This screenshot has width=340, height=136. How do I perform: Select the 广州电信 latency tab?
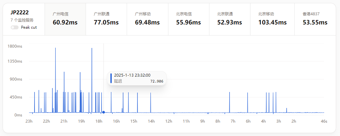tap(65, 19)
